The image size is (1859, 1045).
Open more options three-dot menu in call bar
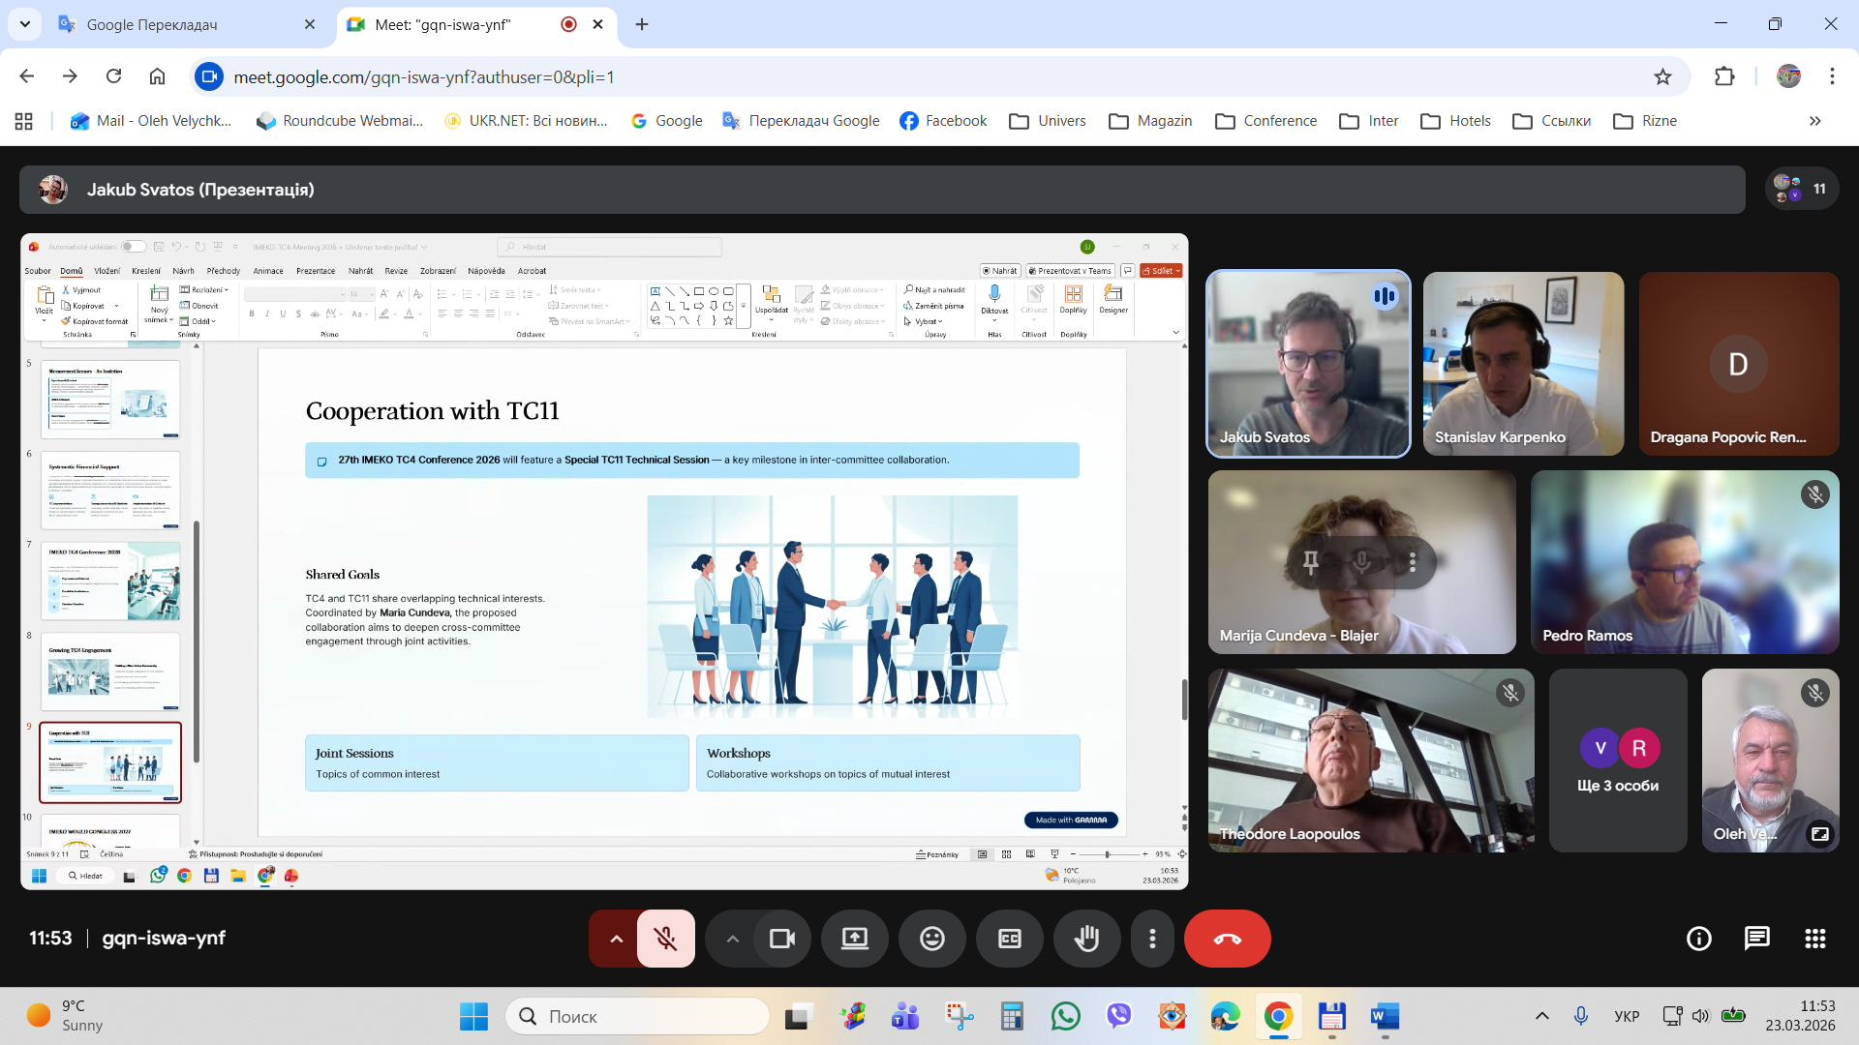(1151, 939)
